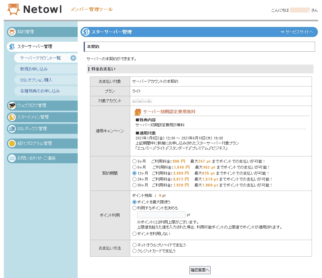Click the お問い合わせ・ご連絡 envelope icon
322x278 pixels.
pyautogui.click(x=12, y=158)
